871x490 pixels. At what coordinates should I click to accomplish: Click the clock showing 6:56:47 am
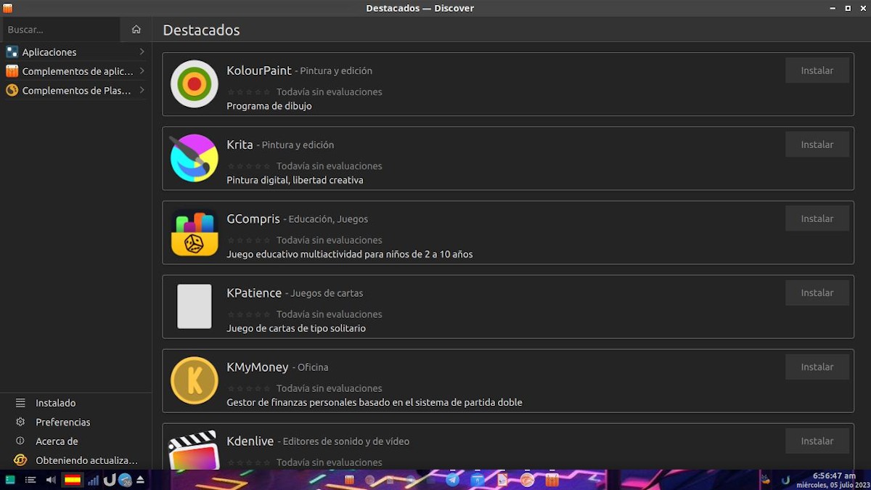click(833, 475)
